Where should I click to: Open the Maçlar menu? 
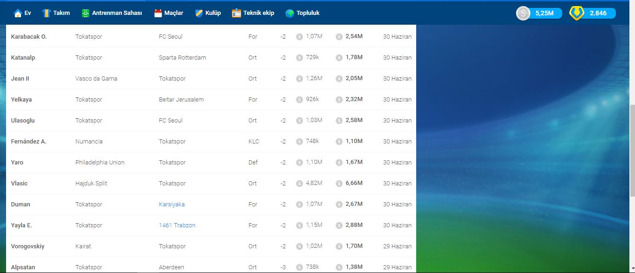[x=168, y=13]
